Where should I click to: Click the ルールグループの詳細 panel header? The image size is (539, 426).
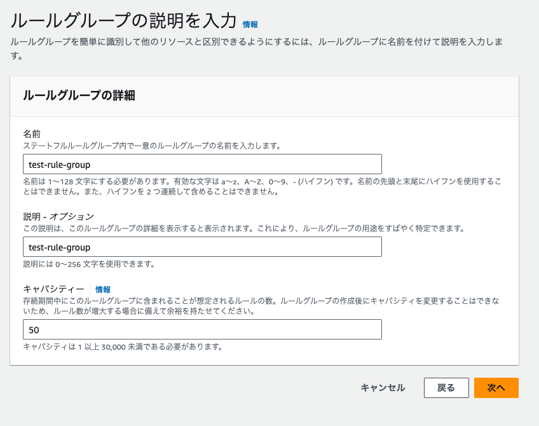79,96
